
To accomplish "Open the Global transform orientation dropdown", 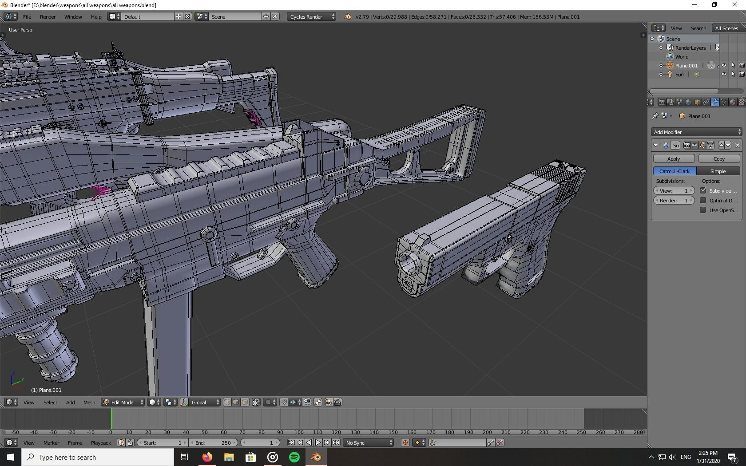I will pyautogui.click(x=205, y=402).
